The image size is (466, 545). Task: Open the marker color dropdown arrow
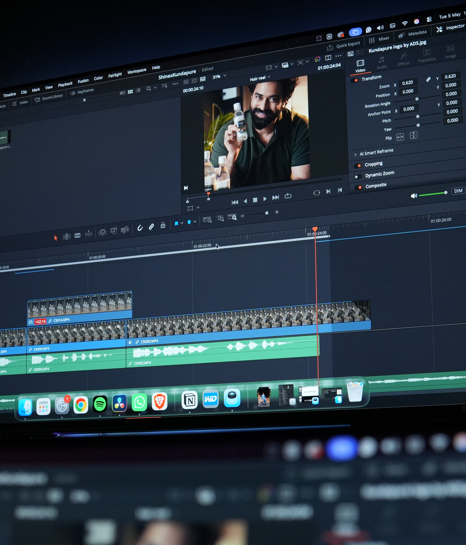(x=195, y=221)
